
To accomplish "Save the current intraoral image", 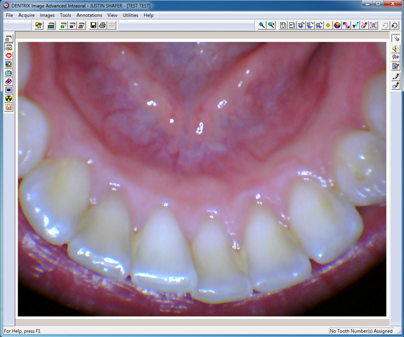I will click(94, 25).
